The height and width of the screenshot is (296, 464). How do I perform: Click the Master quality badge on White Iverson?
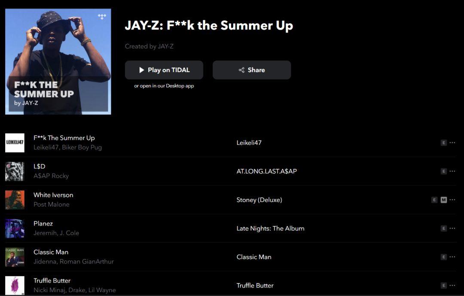[x=443, y=200]
